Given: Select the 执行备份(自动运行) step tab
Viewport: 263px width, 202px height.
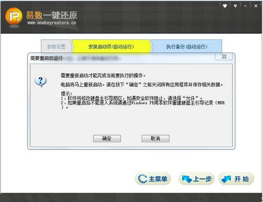Looking at the screenshot, I should click(x=186, y=46).
